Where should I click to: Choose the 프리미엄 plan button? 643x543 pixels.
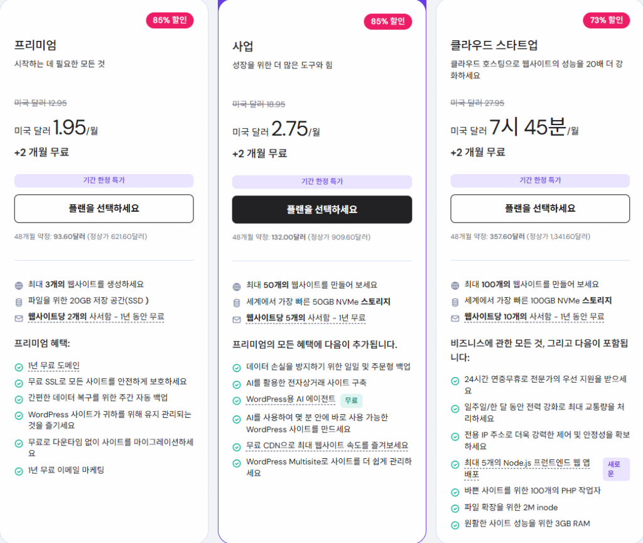(104, 209)
